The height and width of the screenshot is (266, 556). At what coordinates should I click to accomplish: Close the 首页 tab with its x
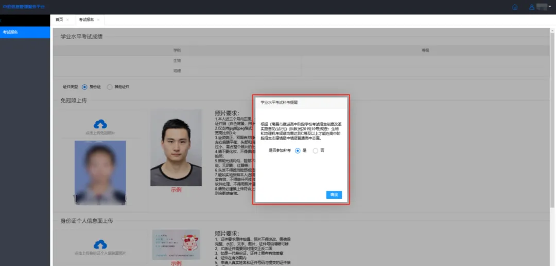pyautogui.click(x=67, y=20)
